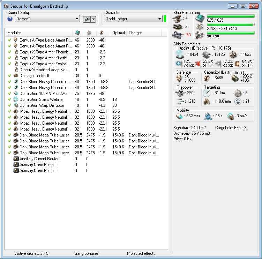Click the targeting range icon showing 81 km
Viewport: 262px width, 259px height.
207,93
